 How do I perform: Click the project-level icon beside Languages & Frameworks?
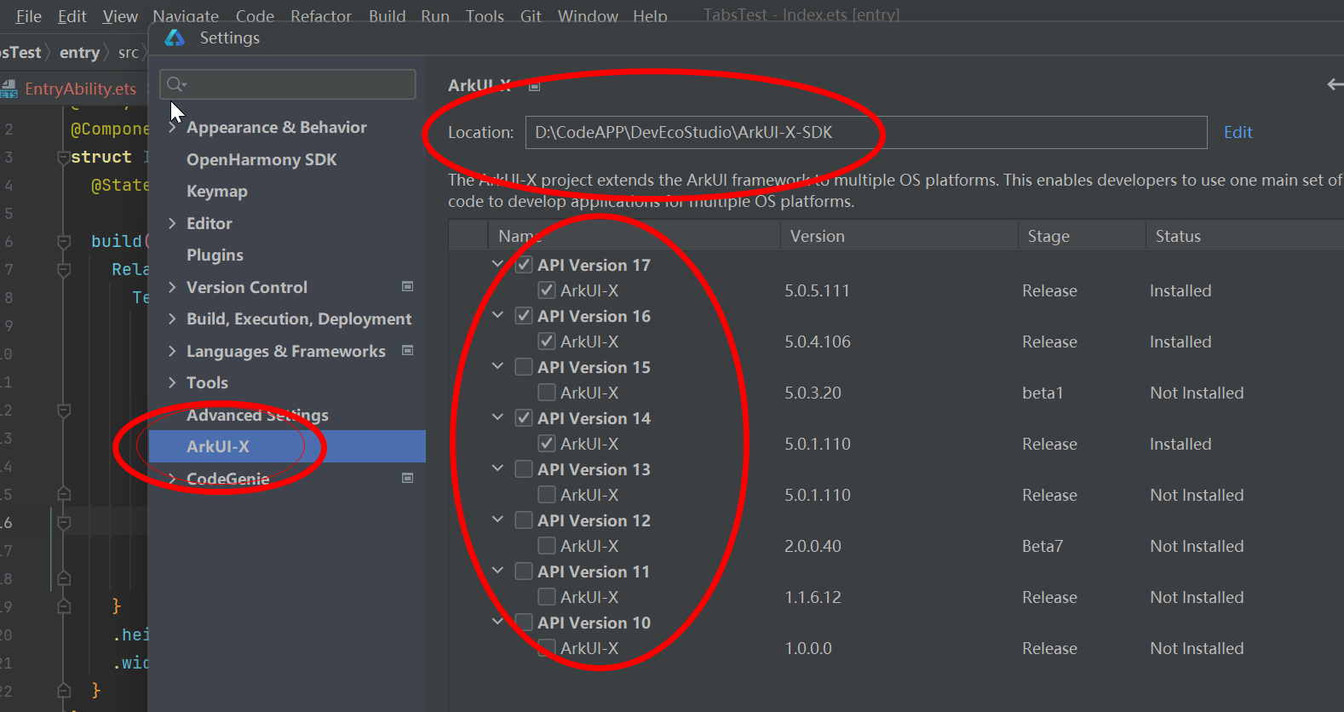[x=408, y=351]
